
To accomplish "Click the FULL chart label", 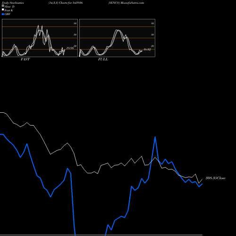I will click(103, 59).
